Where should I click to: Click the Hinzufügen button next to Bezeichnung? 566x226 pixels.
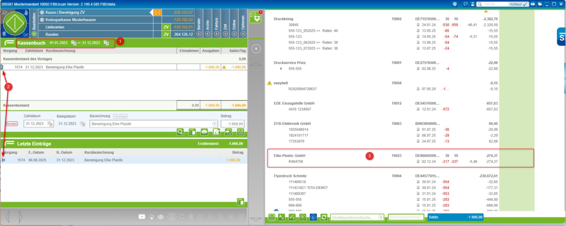[120, 116]
